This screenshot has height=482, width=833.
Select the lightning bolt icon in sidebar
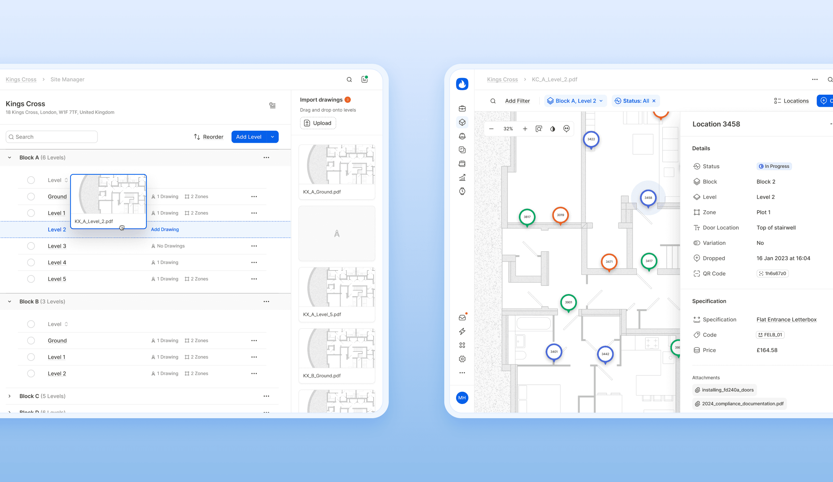[462, 332]
